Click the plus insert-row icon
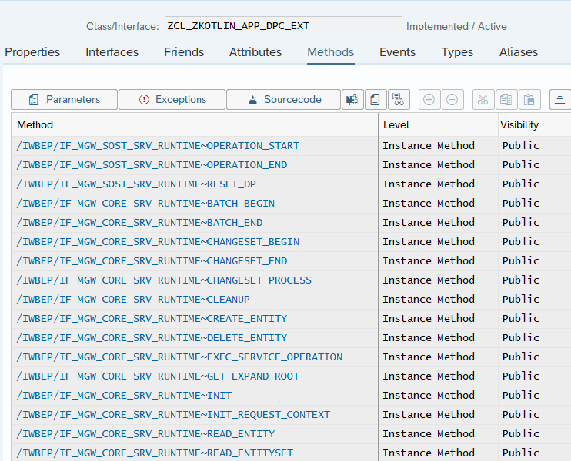This screenshot has height=461, width=571. tap(429, 100)
